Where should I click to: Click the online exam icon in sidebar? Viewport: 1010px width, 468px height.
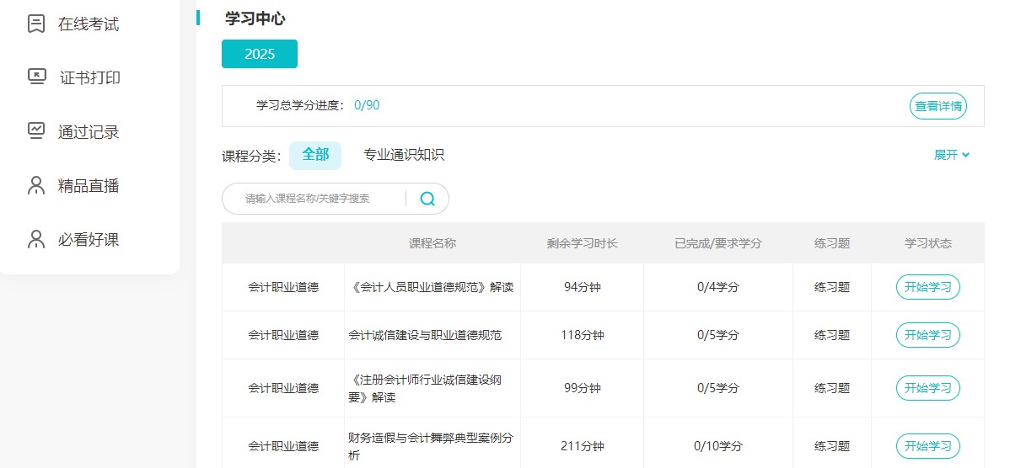[x=36, y=24]
